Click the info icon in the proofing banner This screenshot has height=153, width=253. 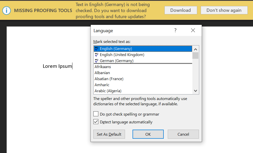tap(7, 11)
